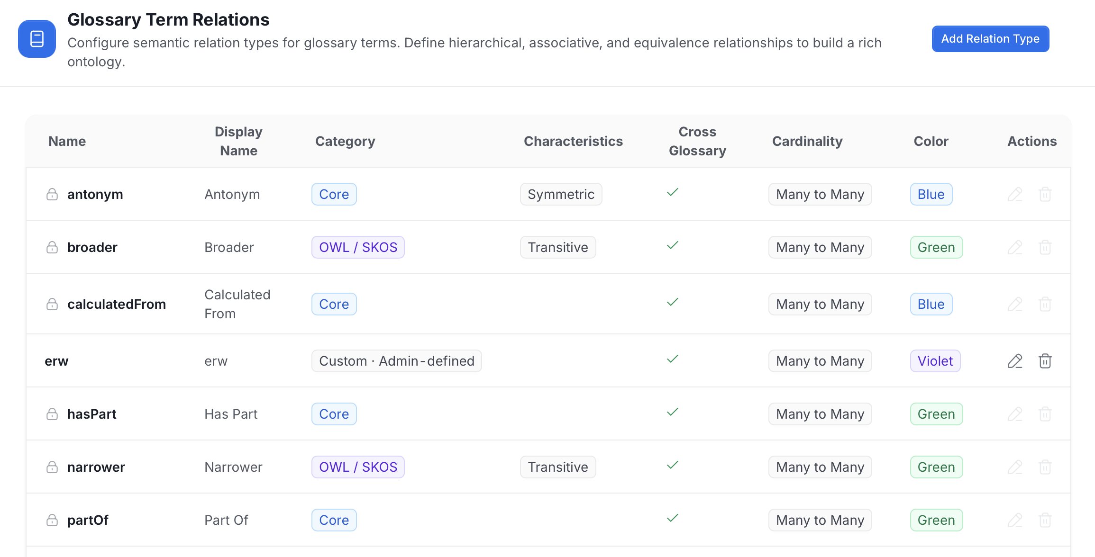Click the disabled edit pencil for narrower
Viewport: 1095px width, 557px height.
(x=1015, y=467)
